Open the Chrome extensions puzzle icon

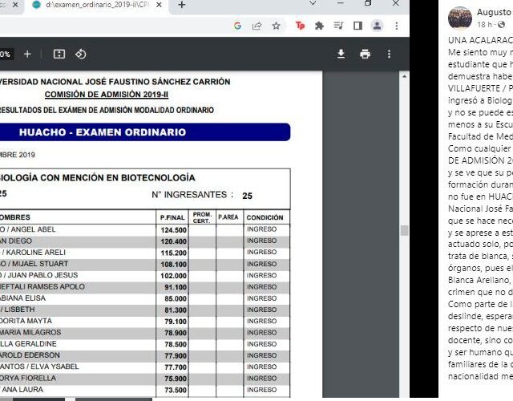pos(319,26)
